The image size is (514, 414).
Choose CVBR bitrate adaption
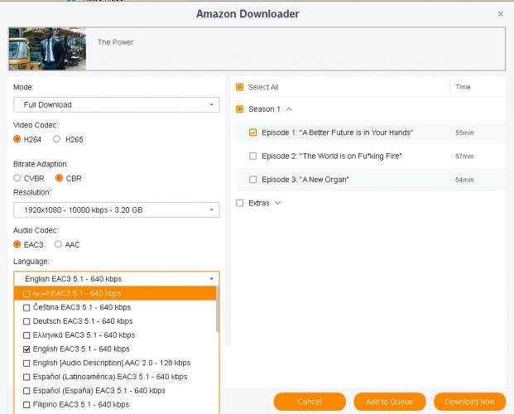pos(17,178)
